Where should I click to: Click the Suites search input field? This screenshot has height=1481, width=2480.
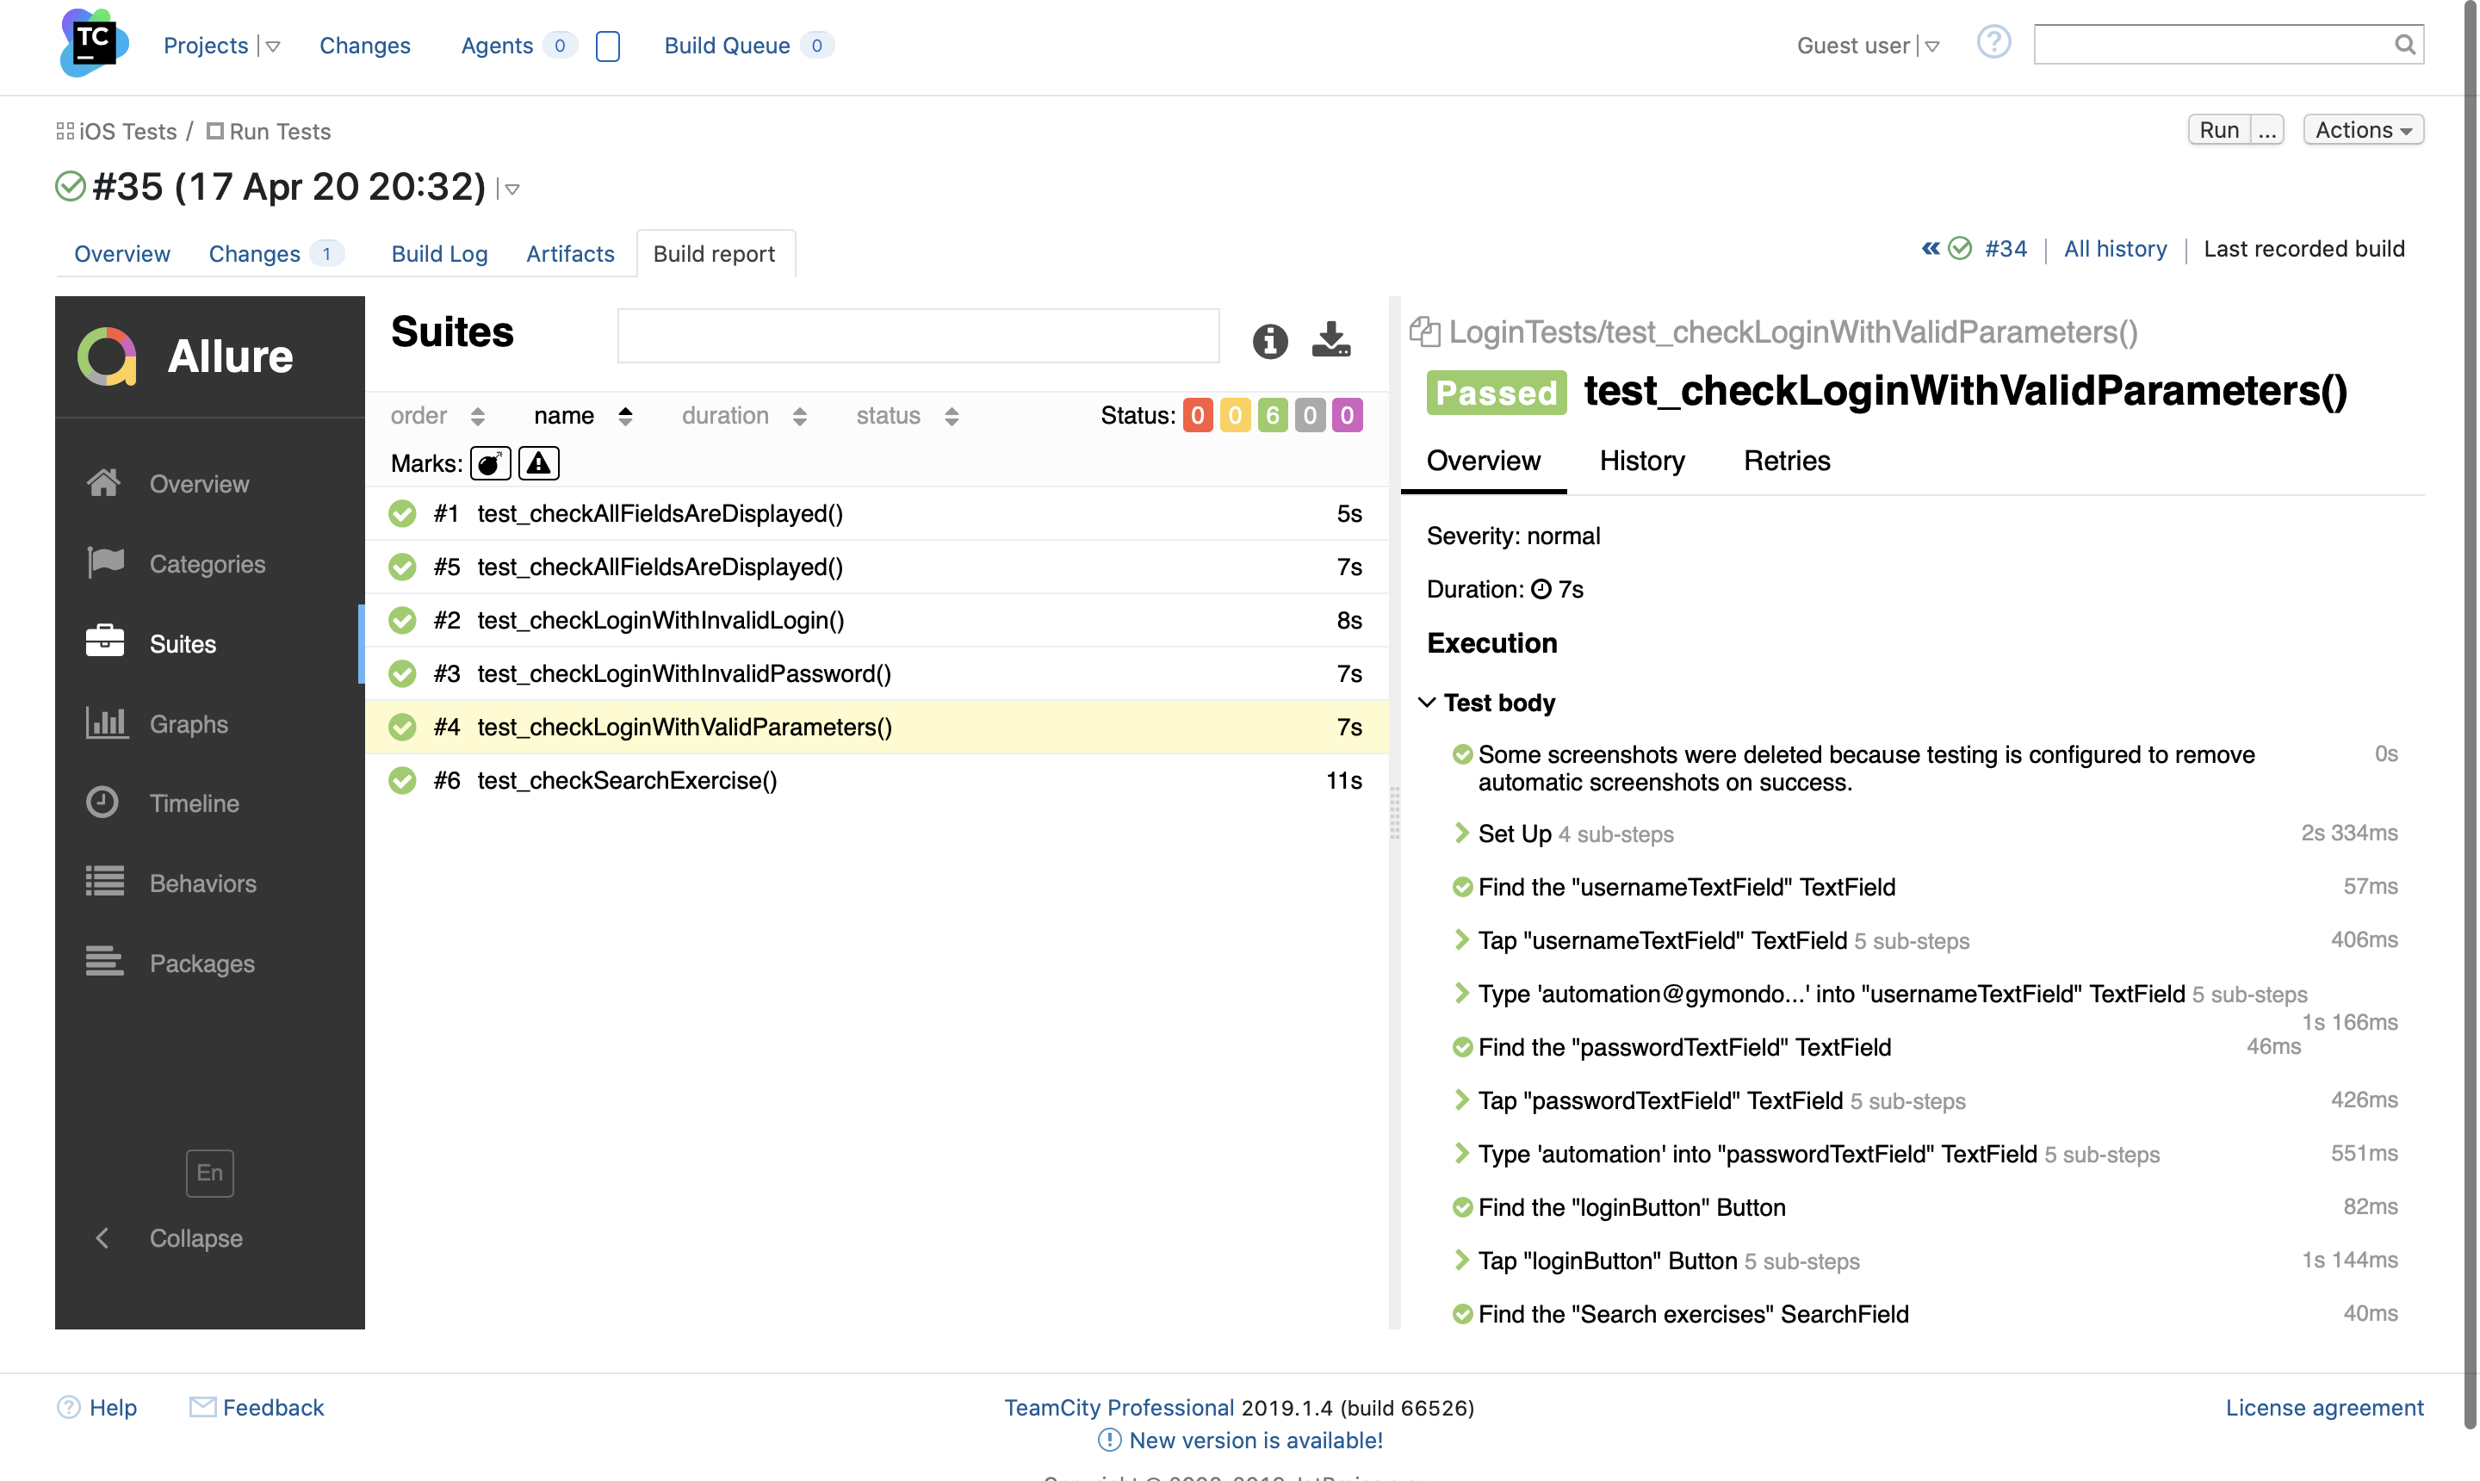coord(917,337)
